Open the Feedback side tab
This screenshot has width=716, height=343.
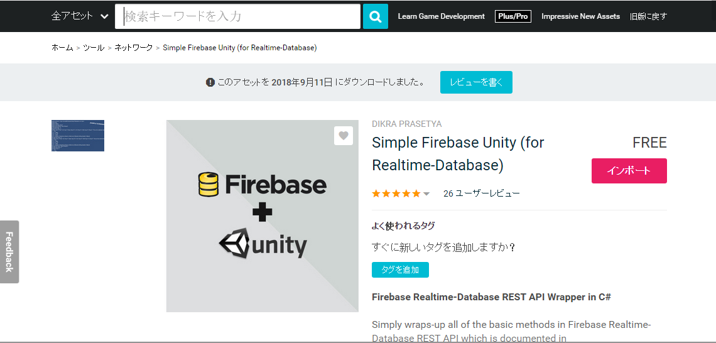[9, 251]
